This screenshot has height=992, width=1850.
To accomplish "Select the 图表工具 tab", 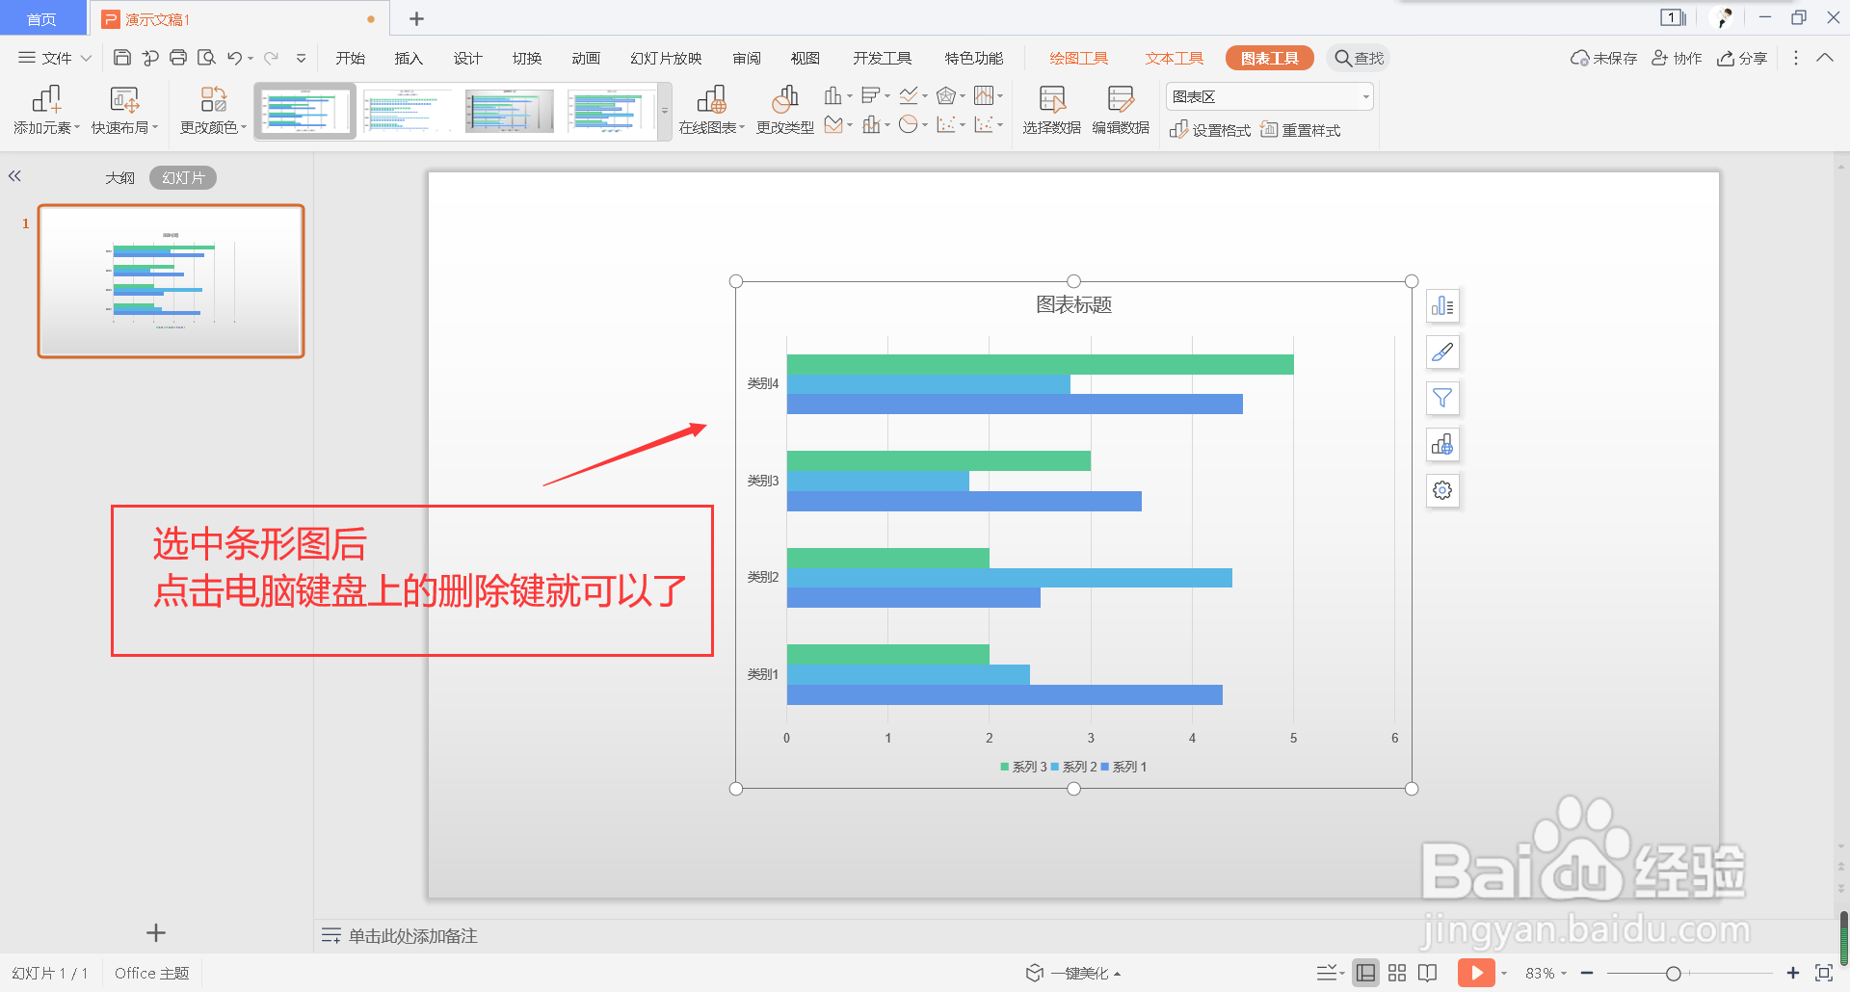I will [x=1269, y=58].
